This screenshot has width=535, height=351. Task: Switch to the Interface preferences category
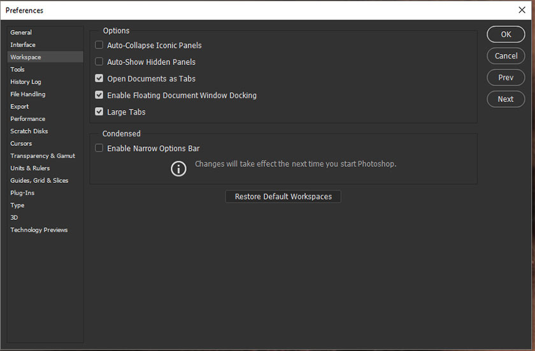23,45
